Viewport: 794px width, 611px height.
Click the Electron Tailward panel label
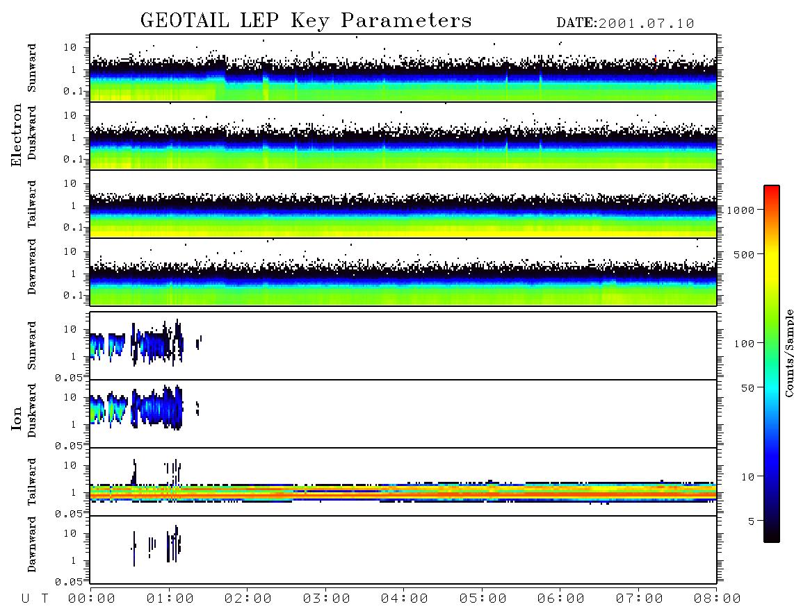click(x=32, y=204)
